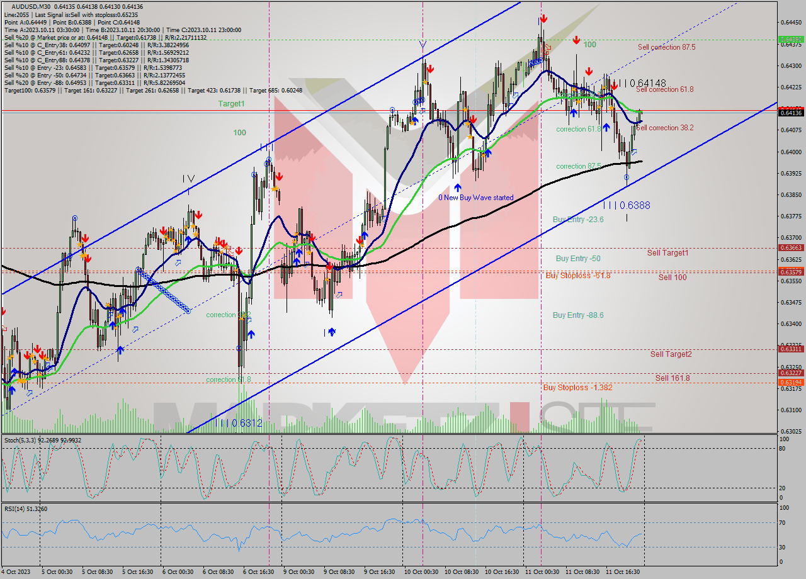The image size is (806, 579).
Task: Click blue up arrow above 'New Buy Wave started'
Action: (x=458, y=188)
